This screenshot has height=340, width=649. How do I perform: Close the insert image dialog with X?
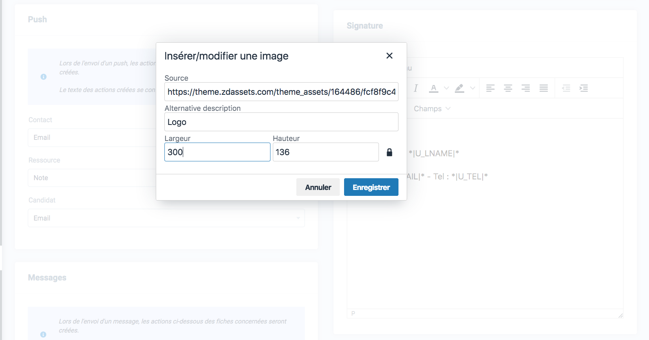(389, 56)
